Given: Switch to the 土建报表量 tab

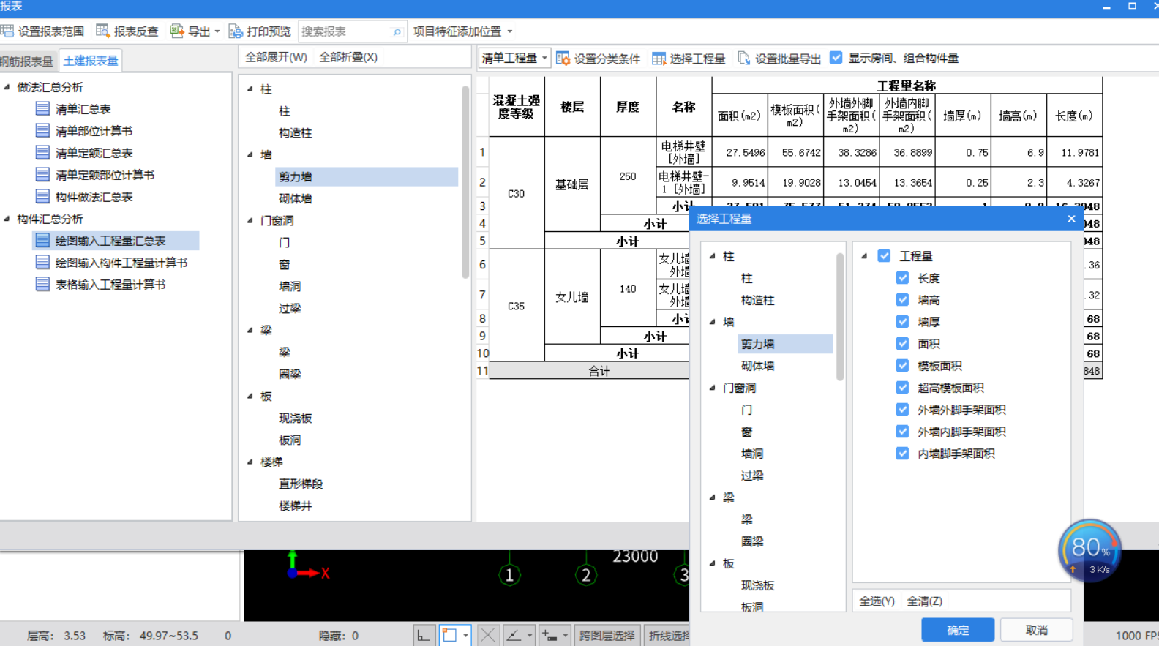Looking at the screenshot, I should [x=91, y=61].
